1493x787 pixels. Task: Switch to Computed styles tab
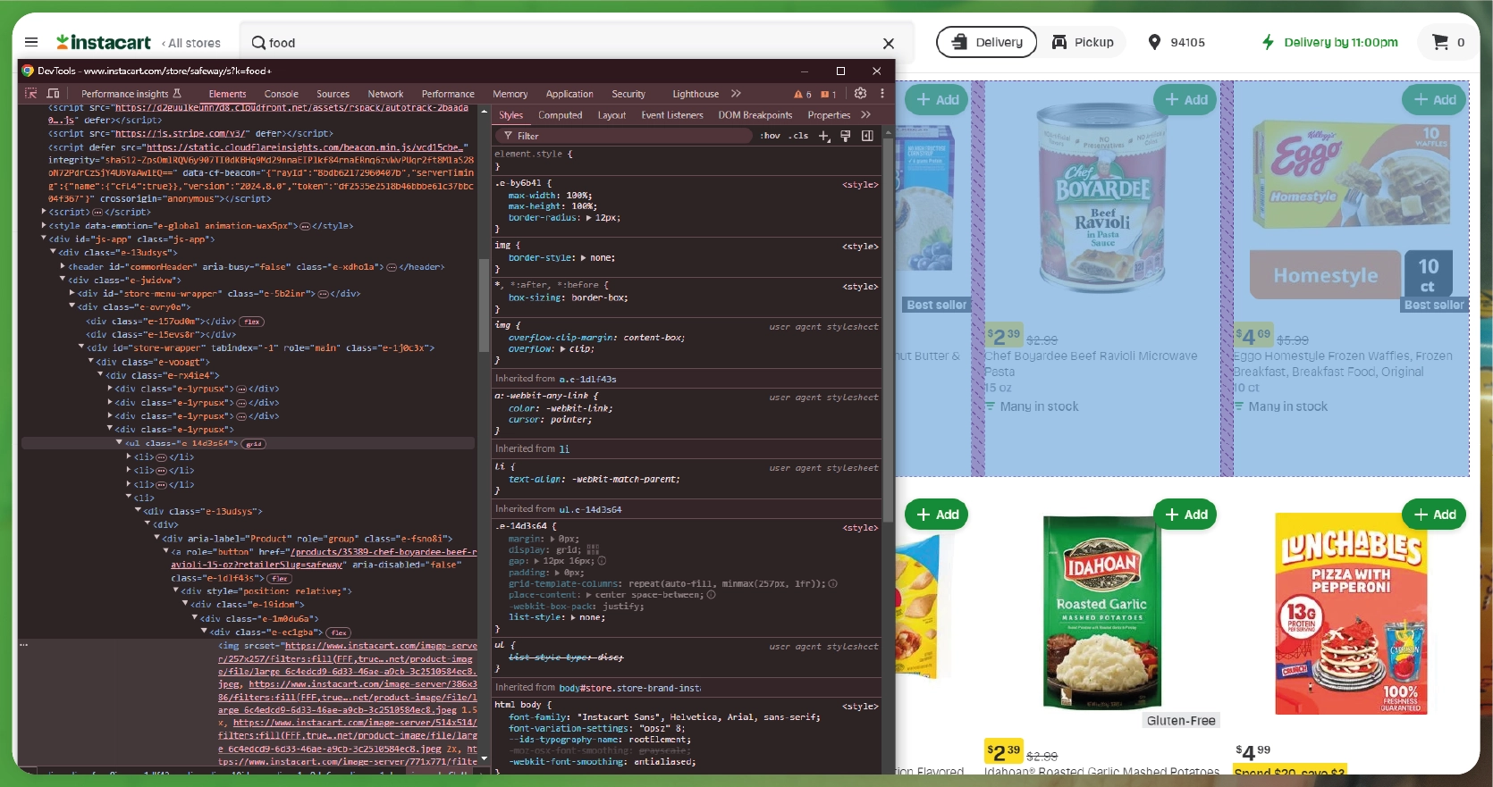560,115
